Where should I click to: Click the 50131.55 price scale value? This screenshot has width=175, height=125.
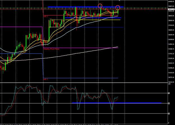point(171,82)
